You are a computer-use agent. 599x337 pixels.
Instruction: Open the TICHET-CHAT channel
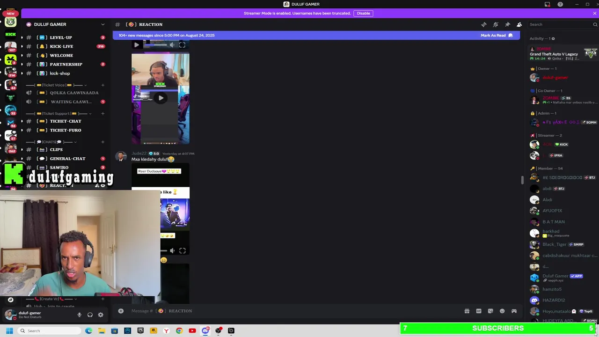coord(66,121)
